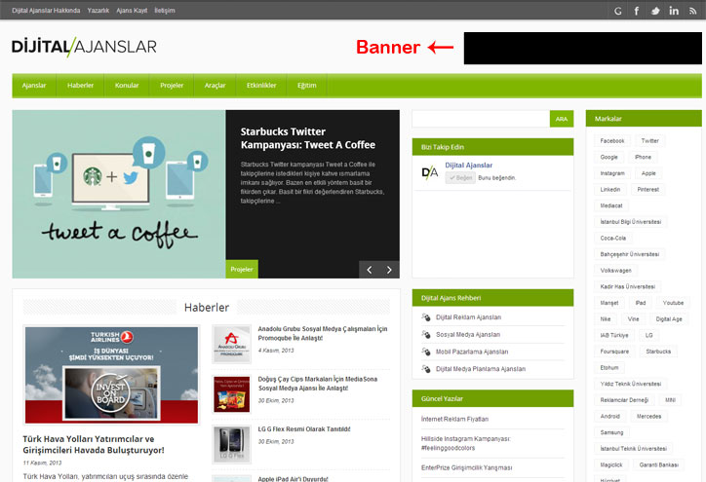706x482 pixels.
Task: Open Dijital Reklam Ajansları guide link
Action: point(468,317)
